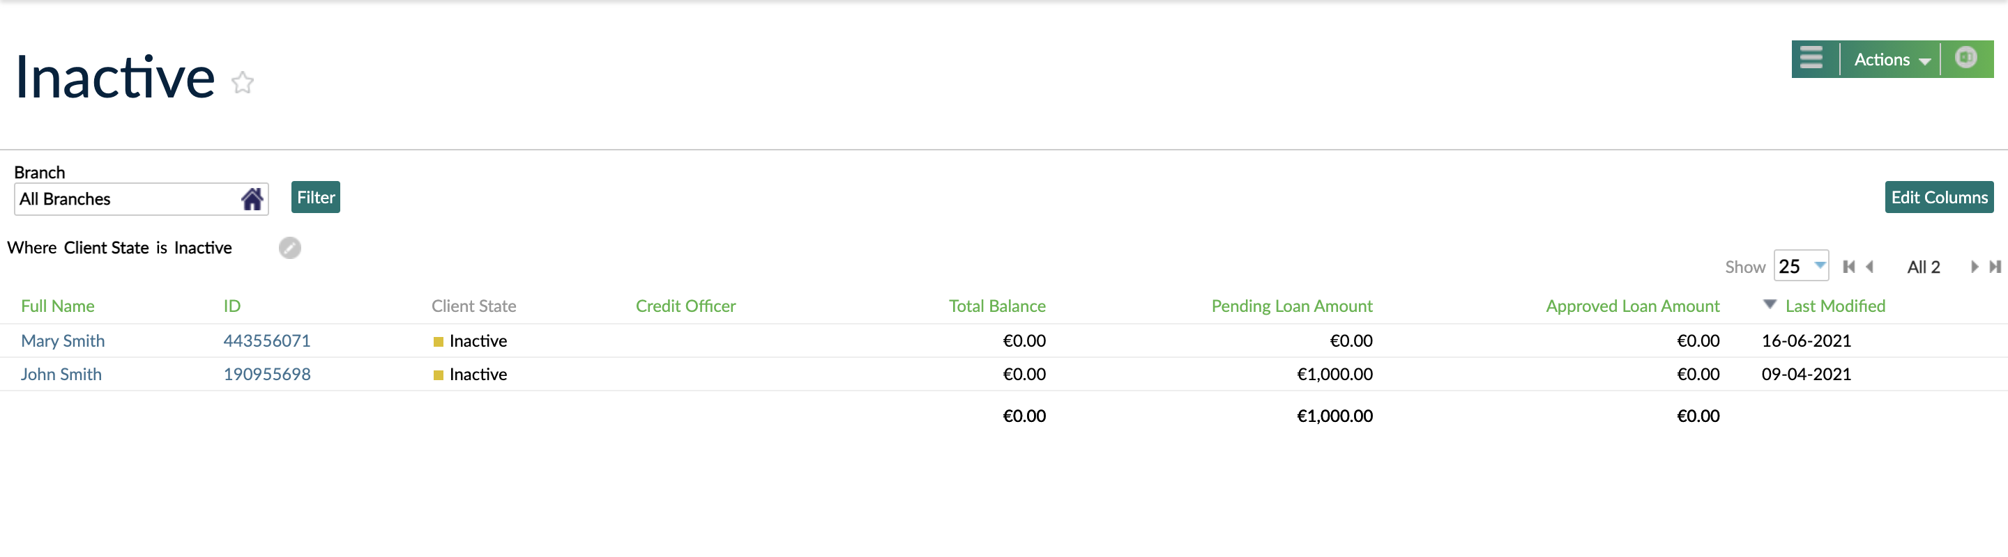This screenshot has width=2008, height=557.
Task: Open the Actions dropdown menu
Action: tap(1890, 58)
